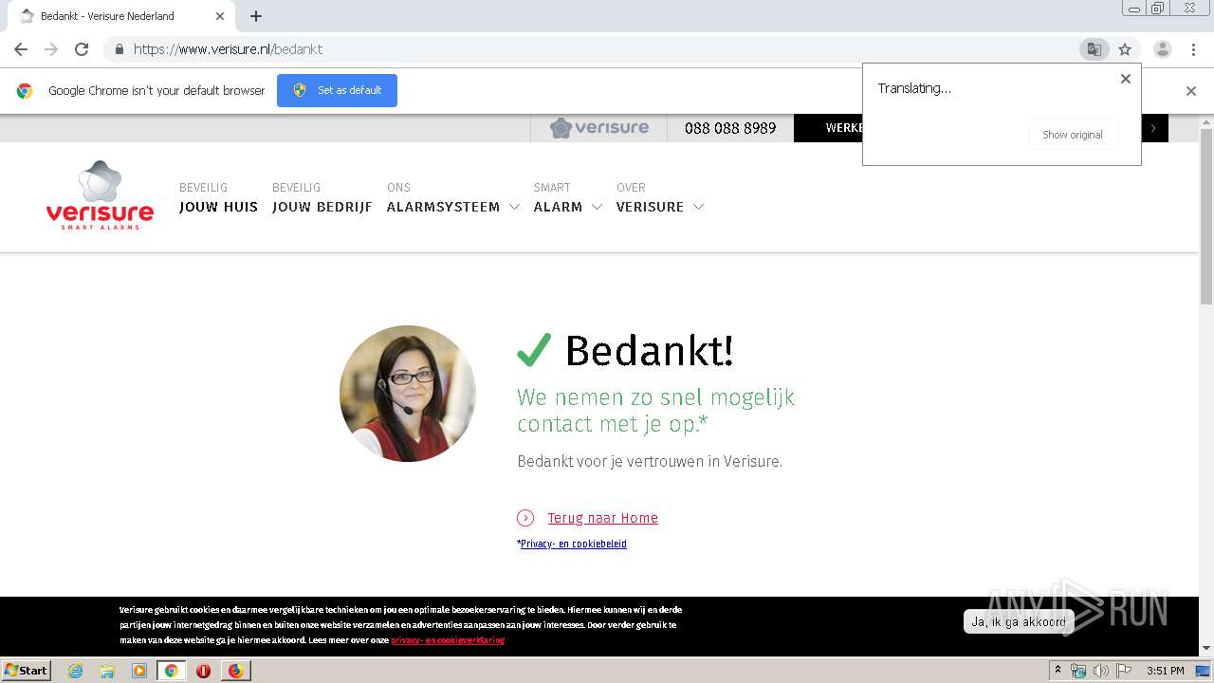Click the Windows Start button

(x=26, y=671)
